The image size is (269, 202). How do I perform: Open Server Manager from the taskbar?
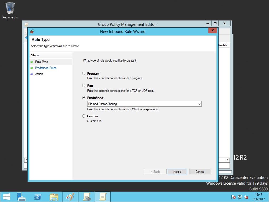(21, 197)
